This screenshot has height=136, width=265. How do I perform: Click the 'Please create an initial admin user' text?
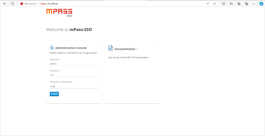[73, 53]
